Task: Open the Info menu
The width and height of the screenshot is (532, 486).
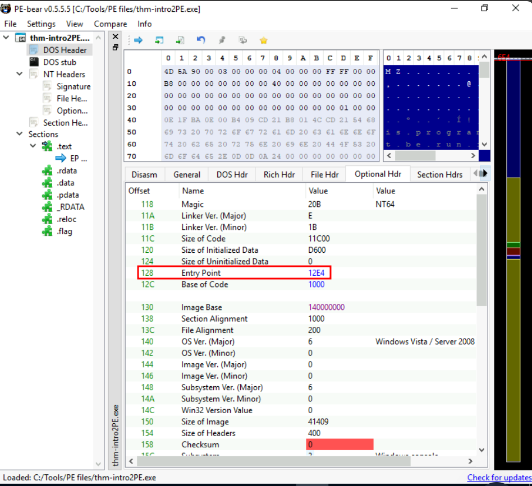Action: tap(145, 24)
